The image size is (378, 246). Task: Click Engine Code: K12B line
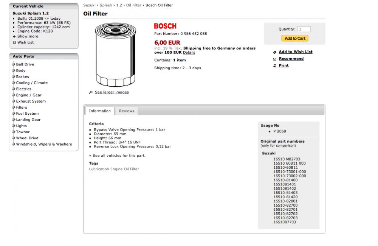pos(35,31)
